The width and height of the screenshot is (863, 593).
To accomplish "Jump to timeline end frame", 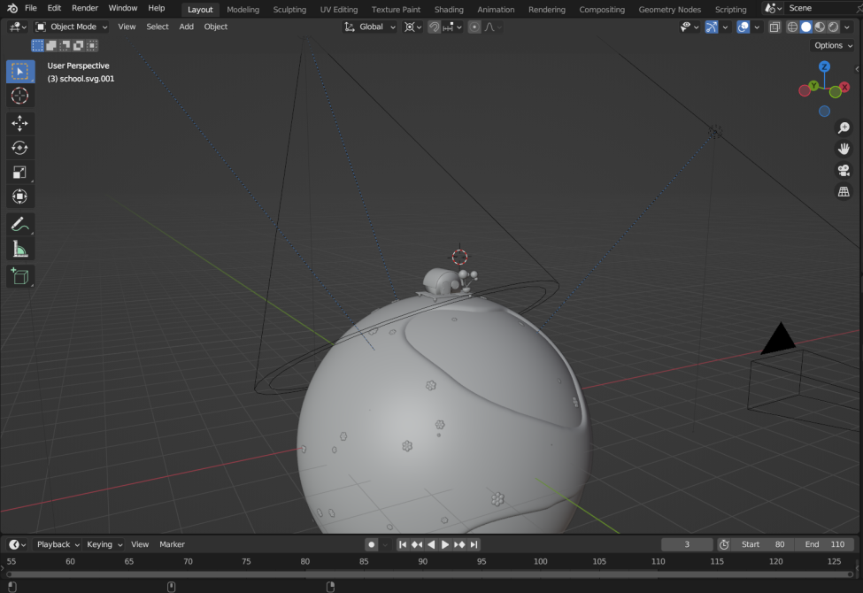I will (x=474, y=544).
